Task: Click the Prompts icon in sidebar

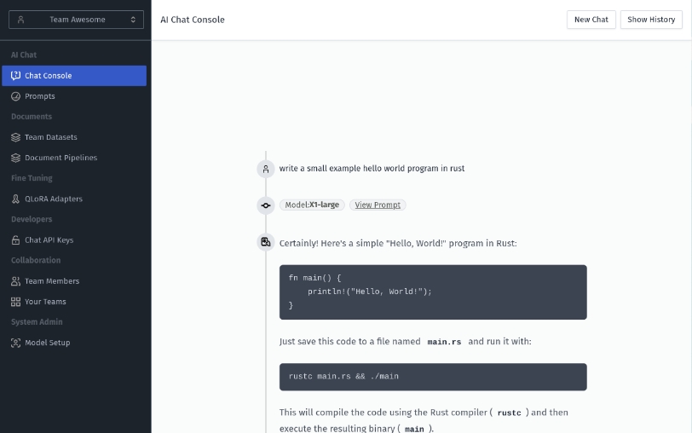Action: 15,96
